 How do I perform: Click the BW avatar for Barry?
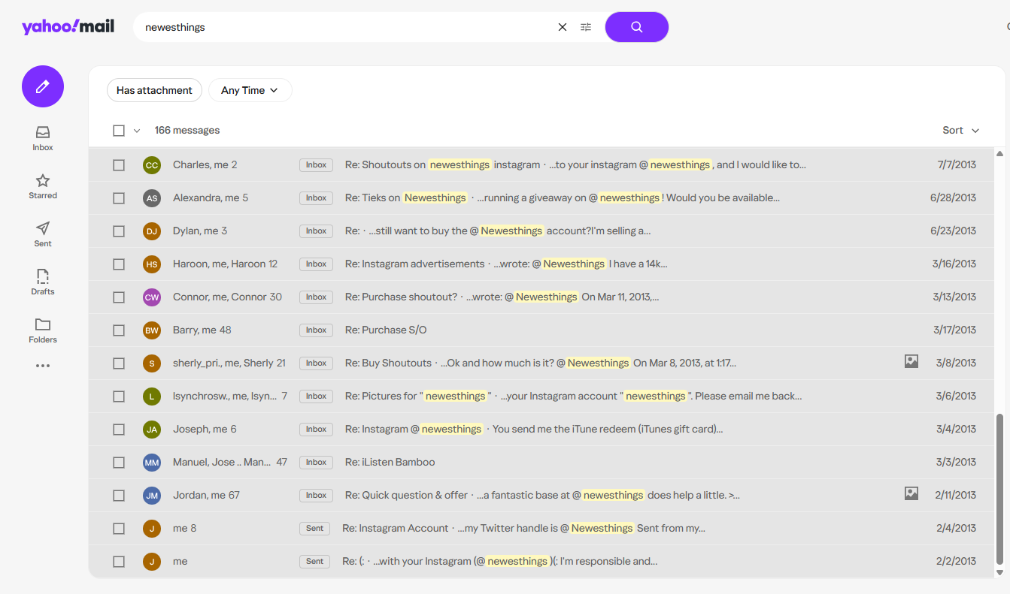[152, 330]
